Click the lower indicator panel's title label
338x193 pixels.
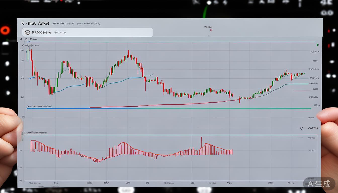[36, 132]
